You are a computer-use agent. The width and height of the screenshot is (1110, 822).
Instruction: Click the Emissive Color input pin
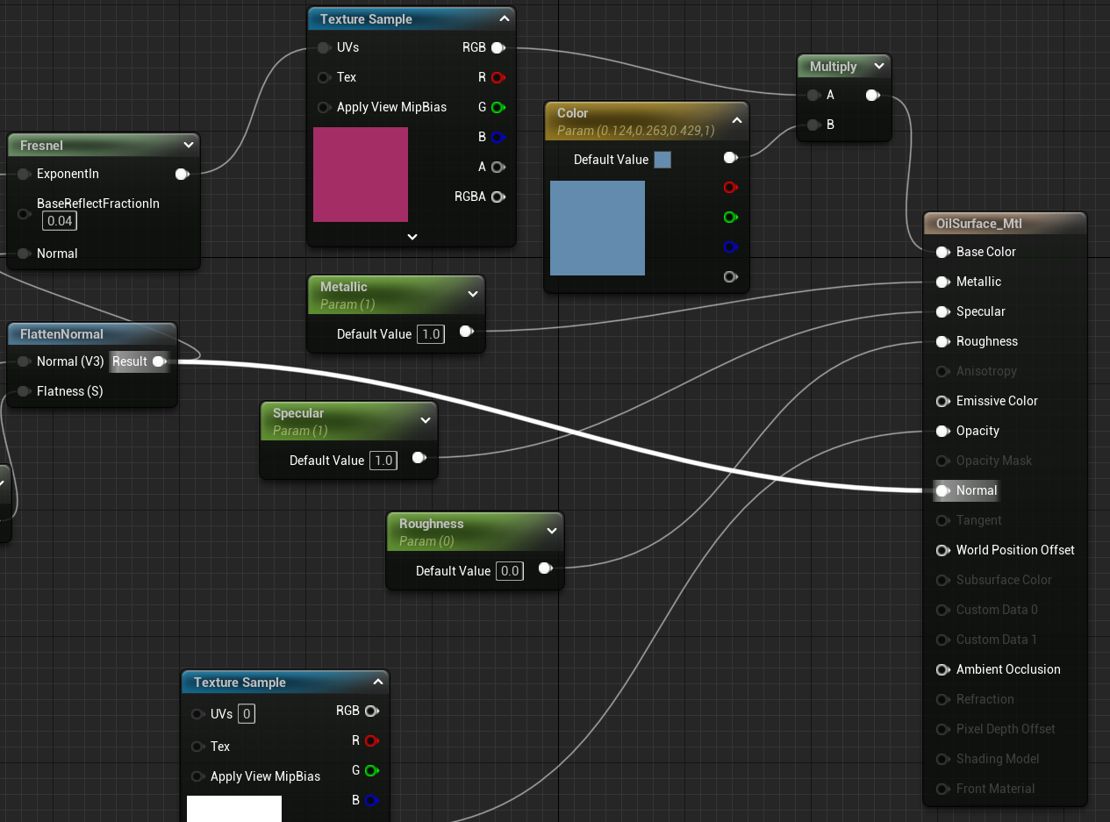pos(942,401)
